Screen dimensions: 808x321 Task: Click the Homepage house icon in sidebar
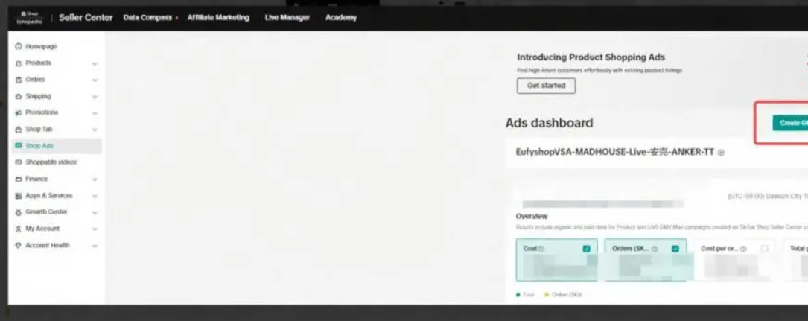[x=19, y=46]
